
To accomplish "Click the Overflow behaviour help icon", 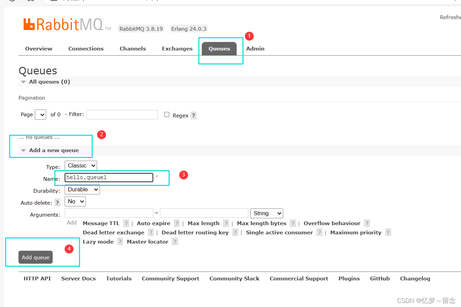I will pyautogui.click(x=367, y=223).
